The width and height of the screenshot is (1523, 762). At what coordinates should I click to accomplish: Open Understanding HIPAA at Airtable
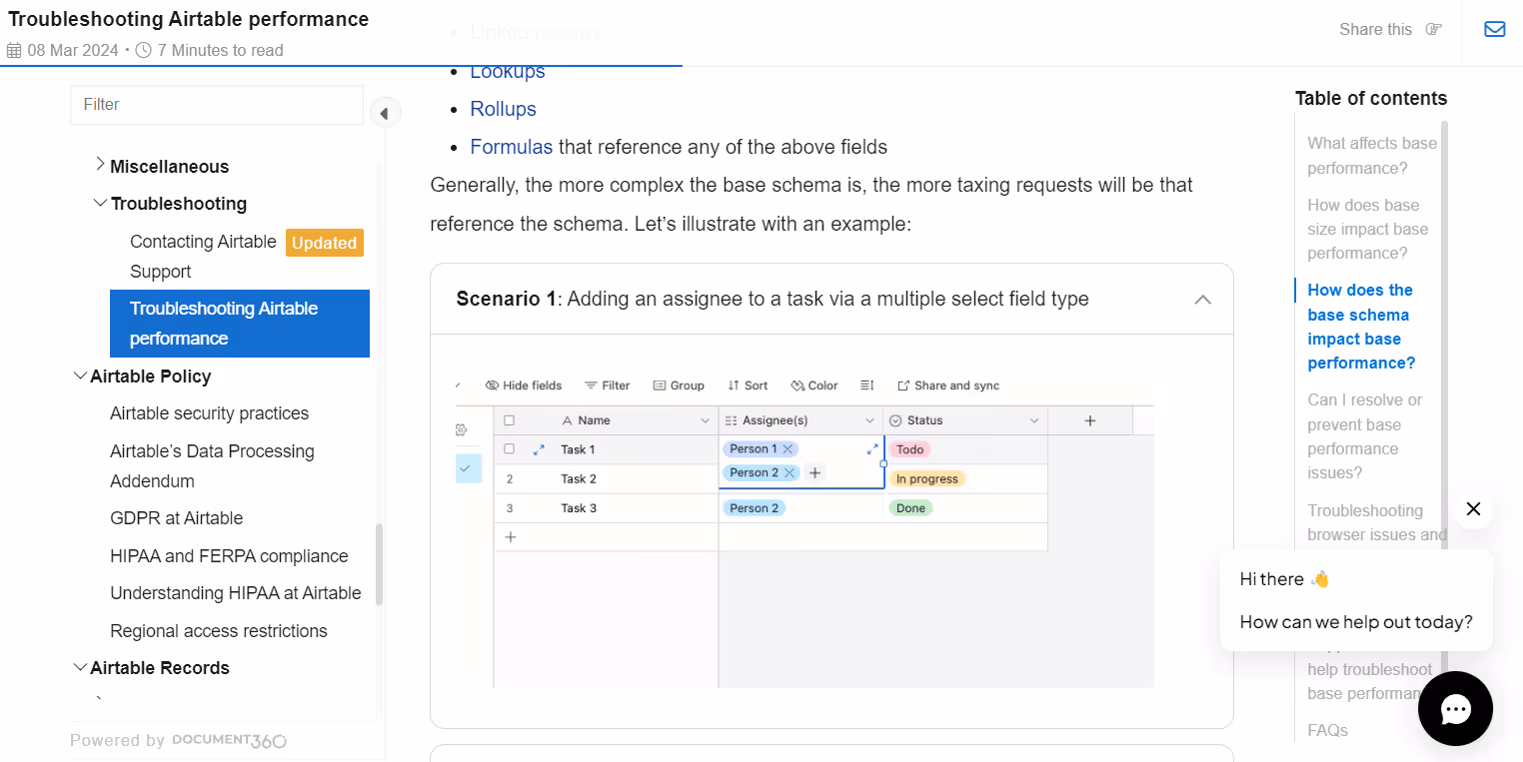(236, 593)
